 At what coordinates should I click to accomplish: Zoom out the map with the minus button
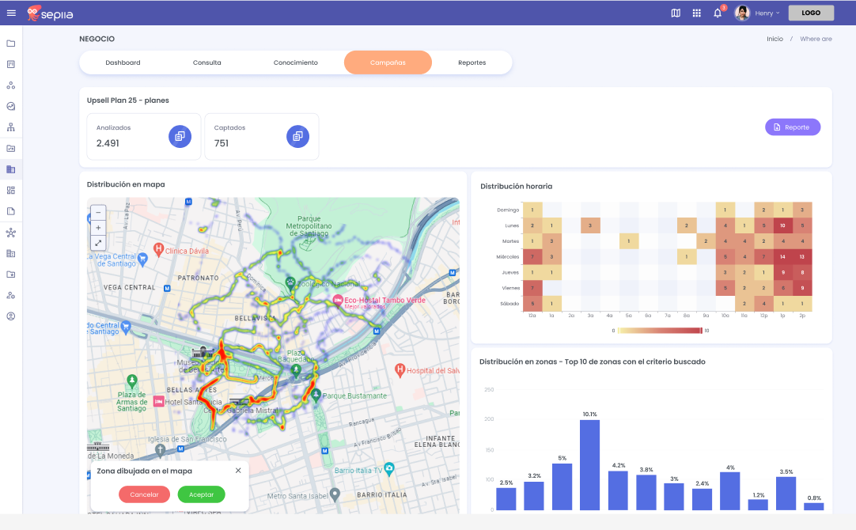coord(98,212)
